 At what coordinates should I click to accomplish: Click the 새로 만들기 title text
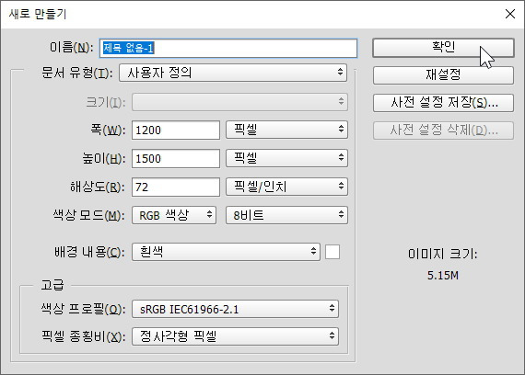click(38, 14)
